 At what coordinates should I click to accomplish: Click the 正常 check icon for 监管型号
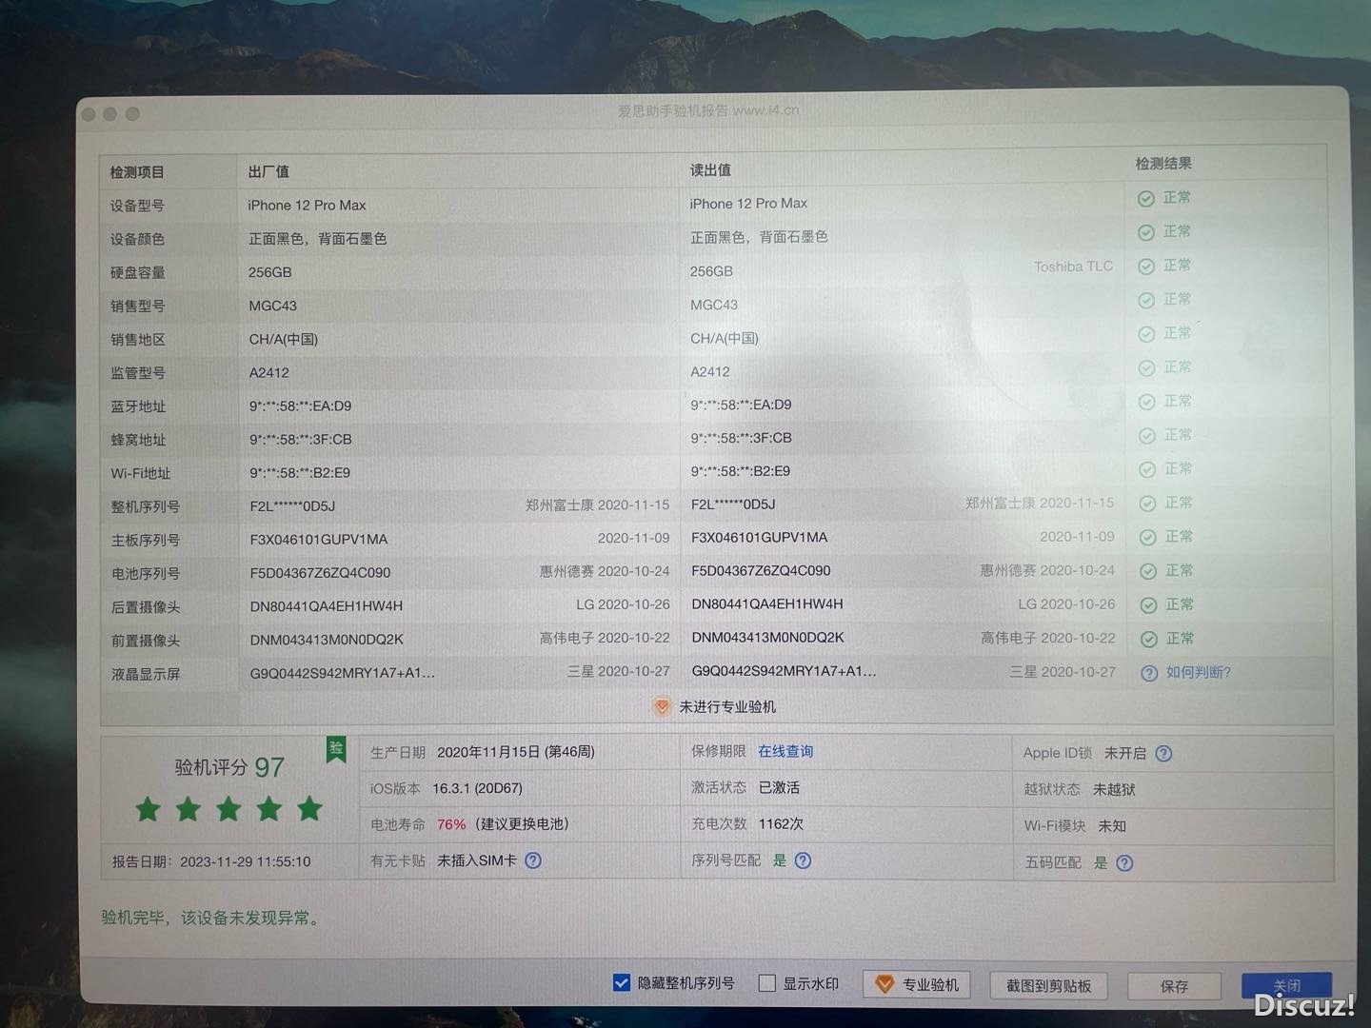point(1146,368)
